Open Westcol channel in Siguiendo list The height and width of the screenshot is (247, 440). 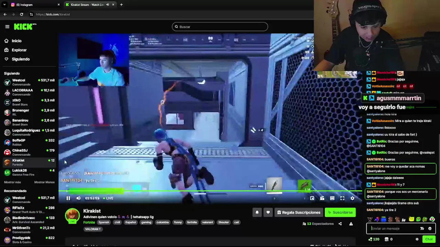click(29, 82)
